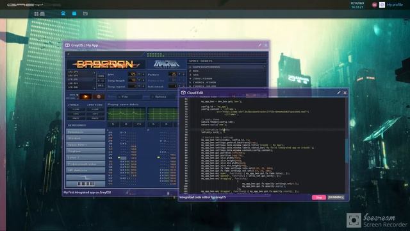Select the first entry in the Space Debris instrument list
Image resolution: width=410 pixels, height=231 pixels.
226,67
